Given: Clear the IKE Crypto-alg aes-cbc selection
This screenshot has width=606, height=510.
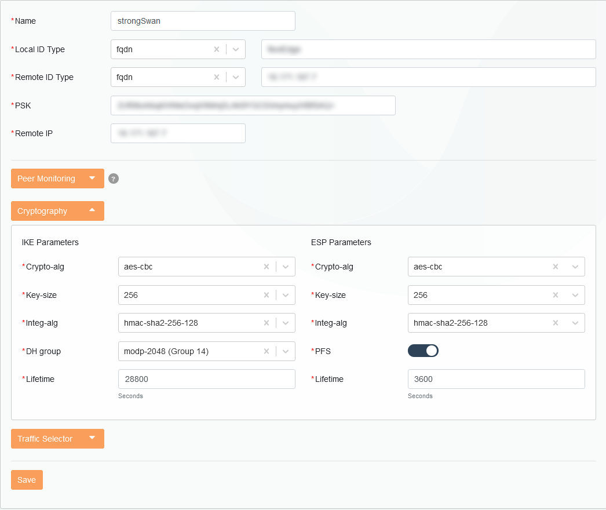Looking at the screenshot, I should point(267,267).
